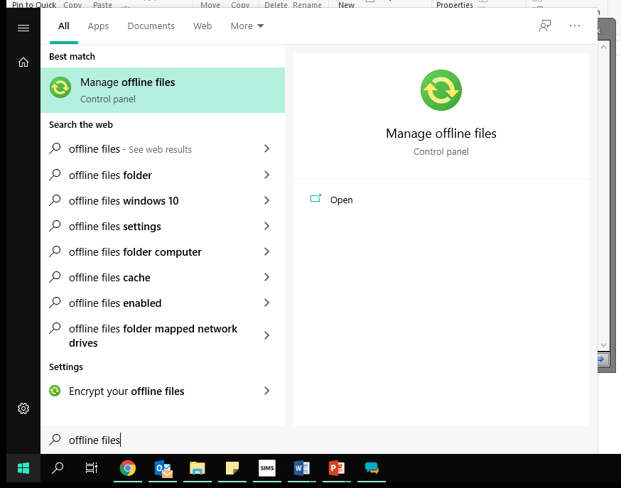This screenshot has width=621, height=488.
Task: Click scroll down arrow in background window
Action: pyautogui.click(x=603, y=345)
